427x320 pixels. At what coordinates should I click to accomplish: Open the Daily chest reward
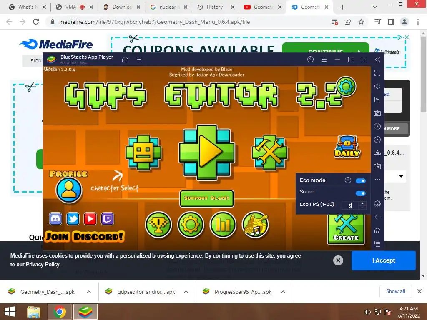pos(347,147)
